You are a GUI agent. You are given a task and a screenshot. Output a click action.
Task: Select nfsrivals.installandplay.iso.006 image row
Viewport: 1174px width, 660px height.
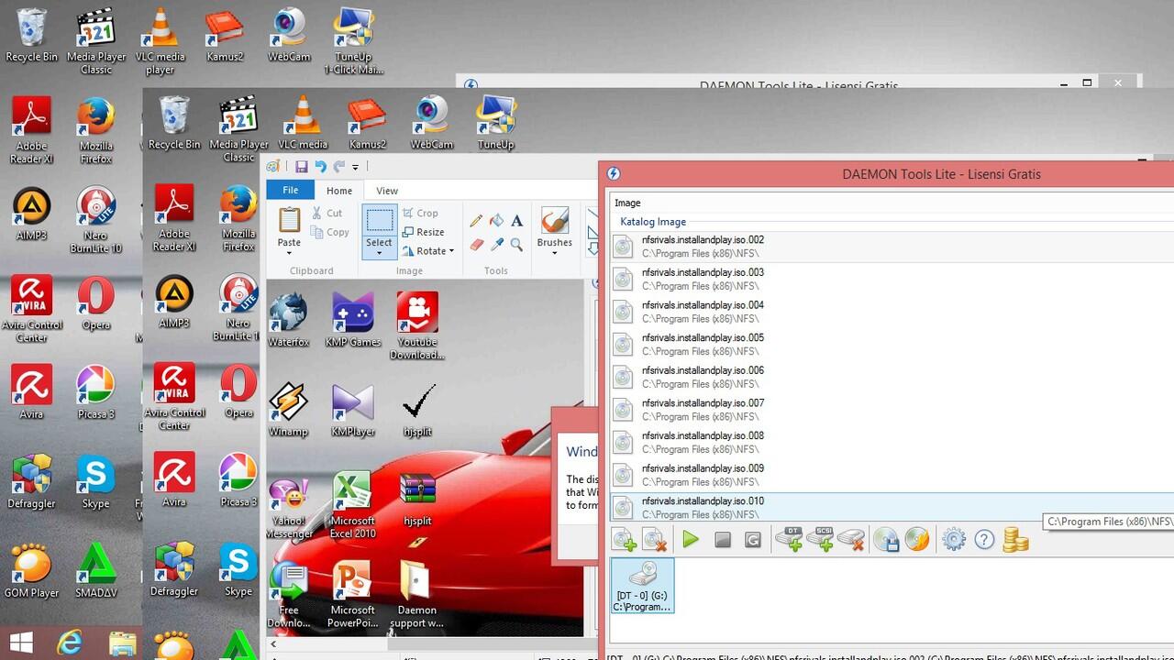click(x=892, y=378)
